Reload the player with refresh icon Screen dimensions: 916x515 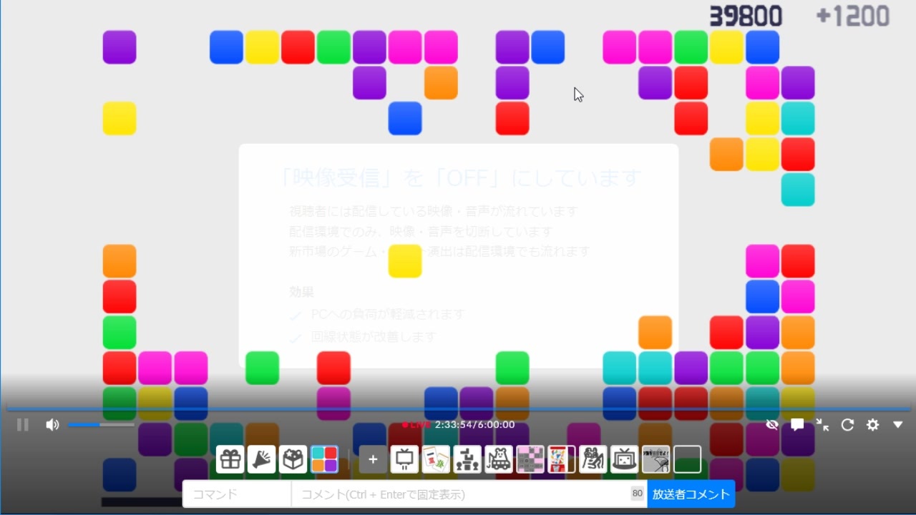click(x=847, y=425)
